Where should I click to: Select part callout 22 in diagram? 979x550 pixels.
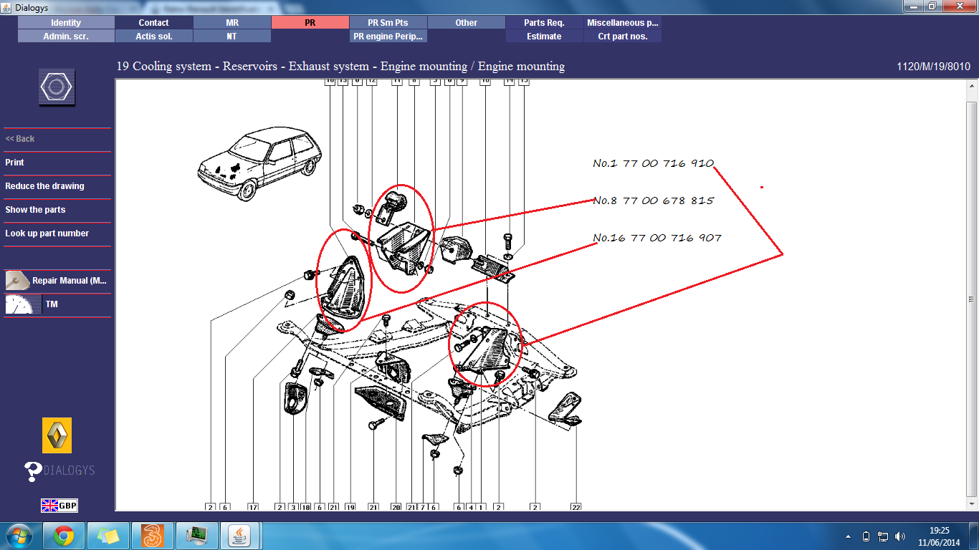576,507
